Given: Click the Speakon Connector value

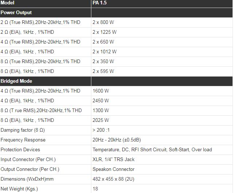Looking at the screenshot, I should (x=114, y=169).
